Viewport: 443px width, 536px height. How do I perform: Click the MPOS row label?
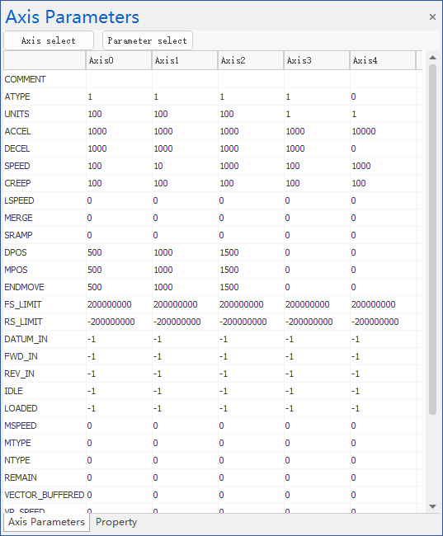click(x=16, y=270)
